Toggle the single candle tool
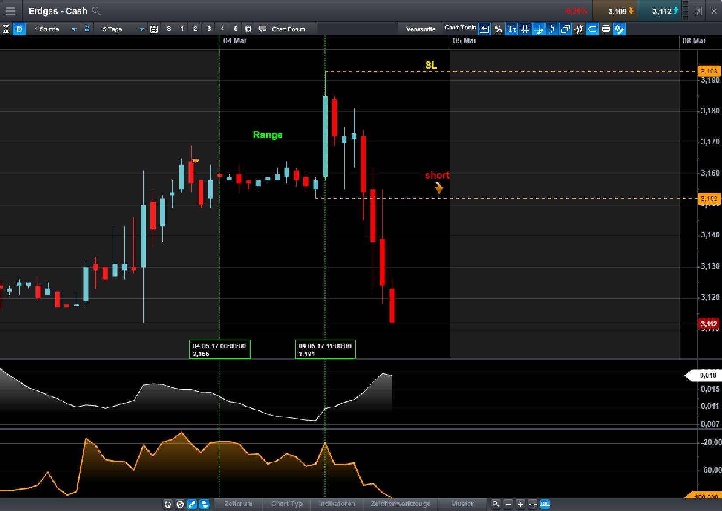This screenshot has width=722, height=511. pyautogui.click(x=552, y=29)
